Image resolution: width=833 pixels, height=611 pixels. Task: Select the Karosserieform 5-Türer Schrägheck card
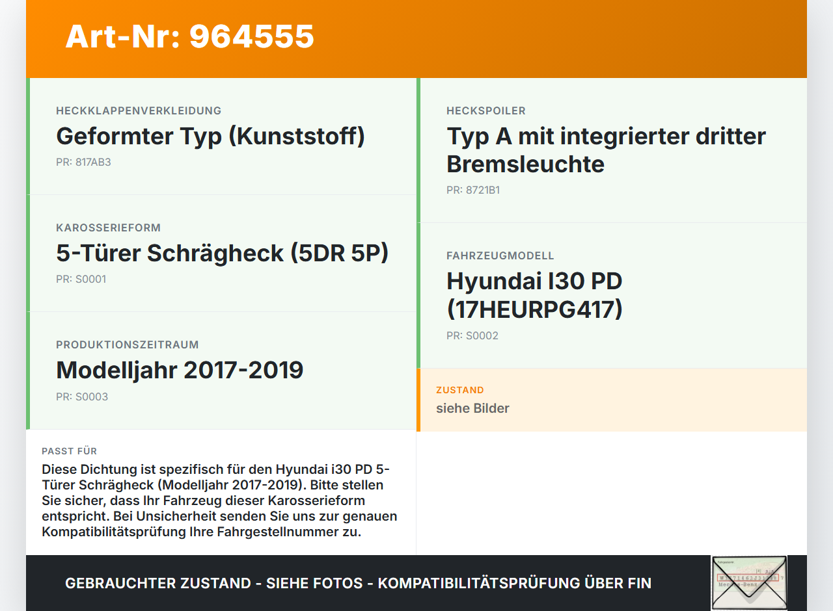(222, 253)
